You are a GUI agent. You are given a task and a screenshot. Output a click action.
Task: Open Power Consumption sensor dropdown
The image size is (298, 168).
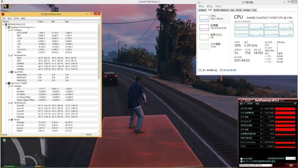click(x=261, y=142)
